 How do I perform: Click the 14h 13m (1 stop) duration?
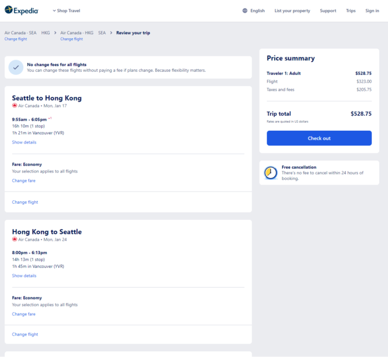click(28, 260)
